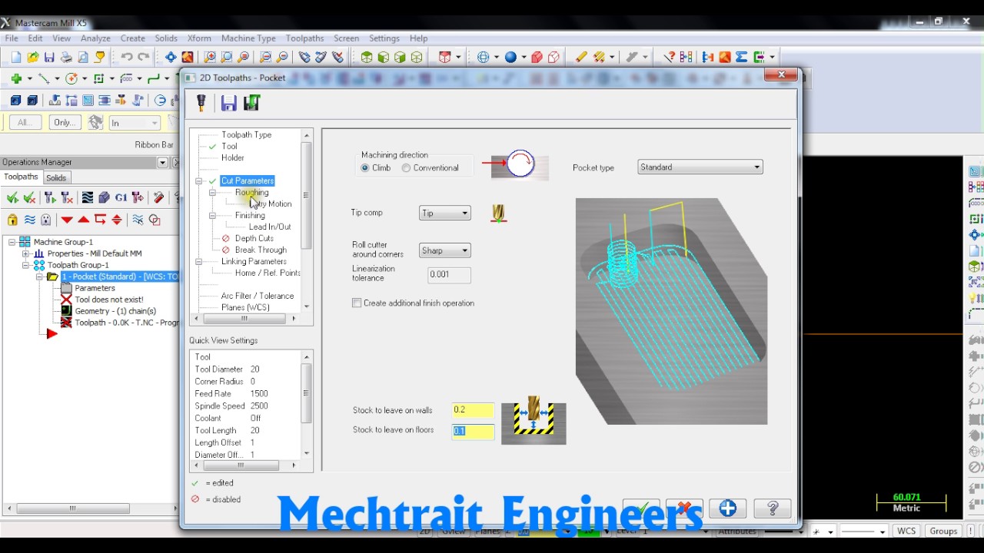
Task: Save the file with floppy icon
Action: pos(49,57)
